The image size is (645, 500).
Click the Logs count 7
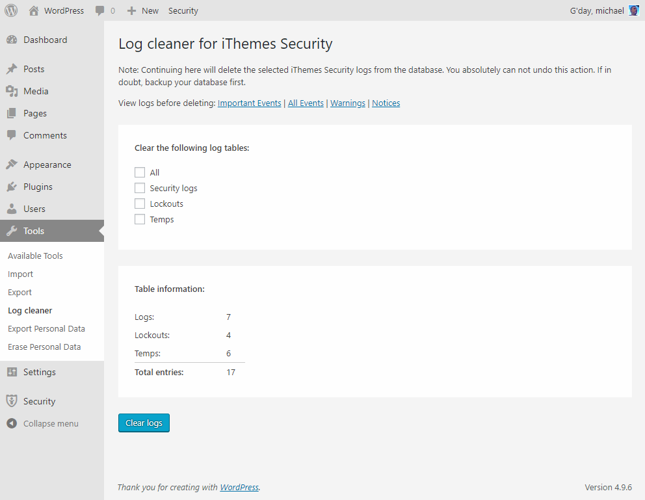(x=229, y=317)
